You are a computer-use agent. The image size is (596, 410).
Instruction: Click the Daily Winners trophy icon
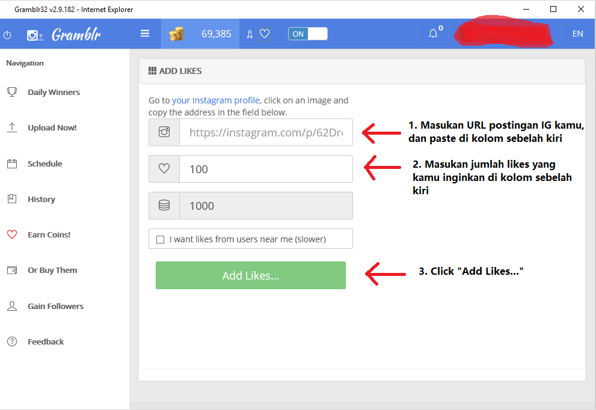(12, 92)
